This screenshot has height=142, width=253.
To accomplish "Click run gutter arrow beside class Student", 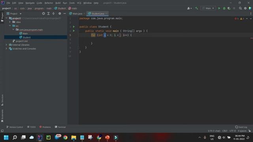I will 74,27.
